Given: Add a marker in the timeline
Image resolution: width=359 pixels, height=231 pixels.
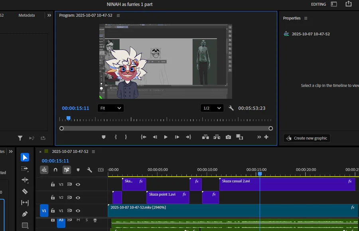Looking at the screenshot, I should 78,170.
